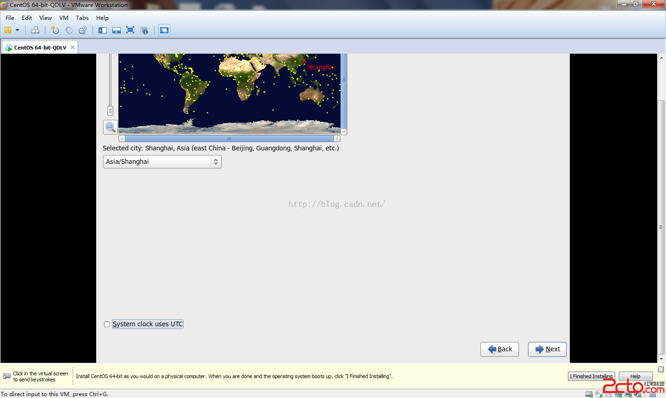This screenshot has height=398, width=666.
Task: Click the map's right scroll arrow
Action: coord(337,138)
